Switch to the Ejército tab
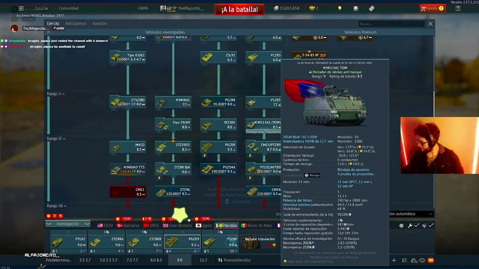 (53, 24)
